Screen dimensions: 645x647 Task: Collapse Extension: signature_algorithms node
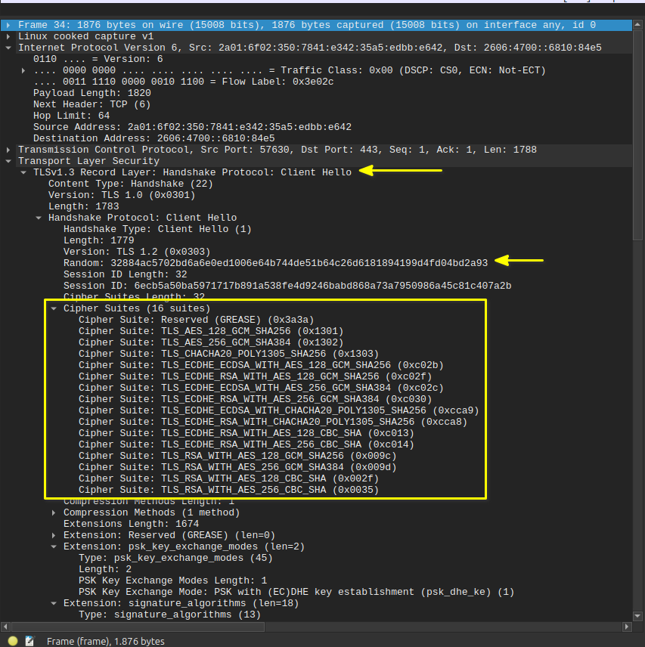click(x=54, y=603)
